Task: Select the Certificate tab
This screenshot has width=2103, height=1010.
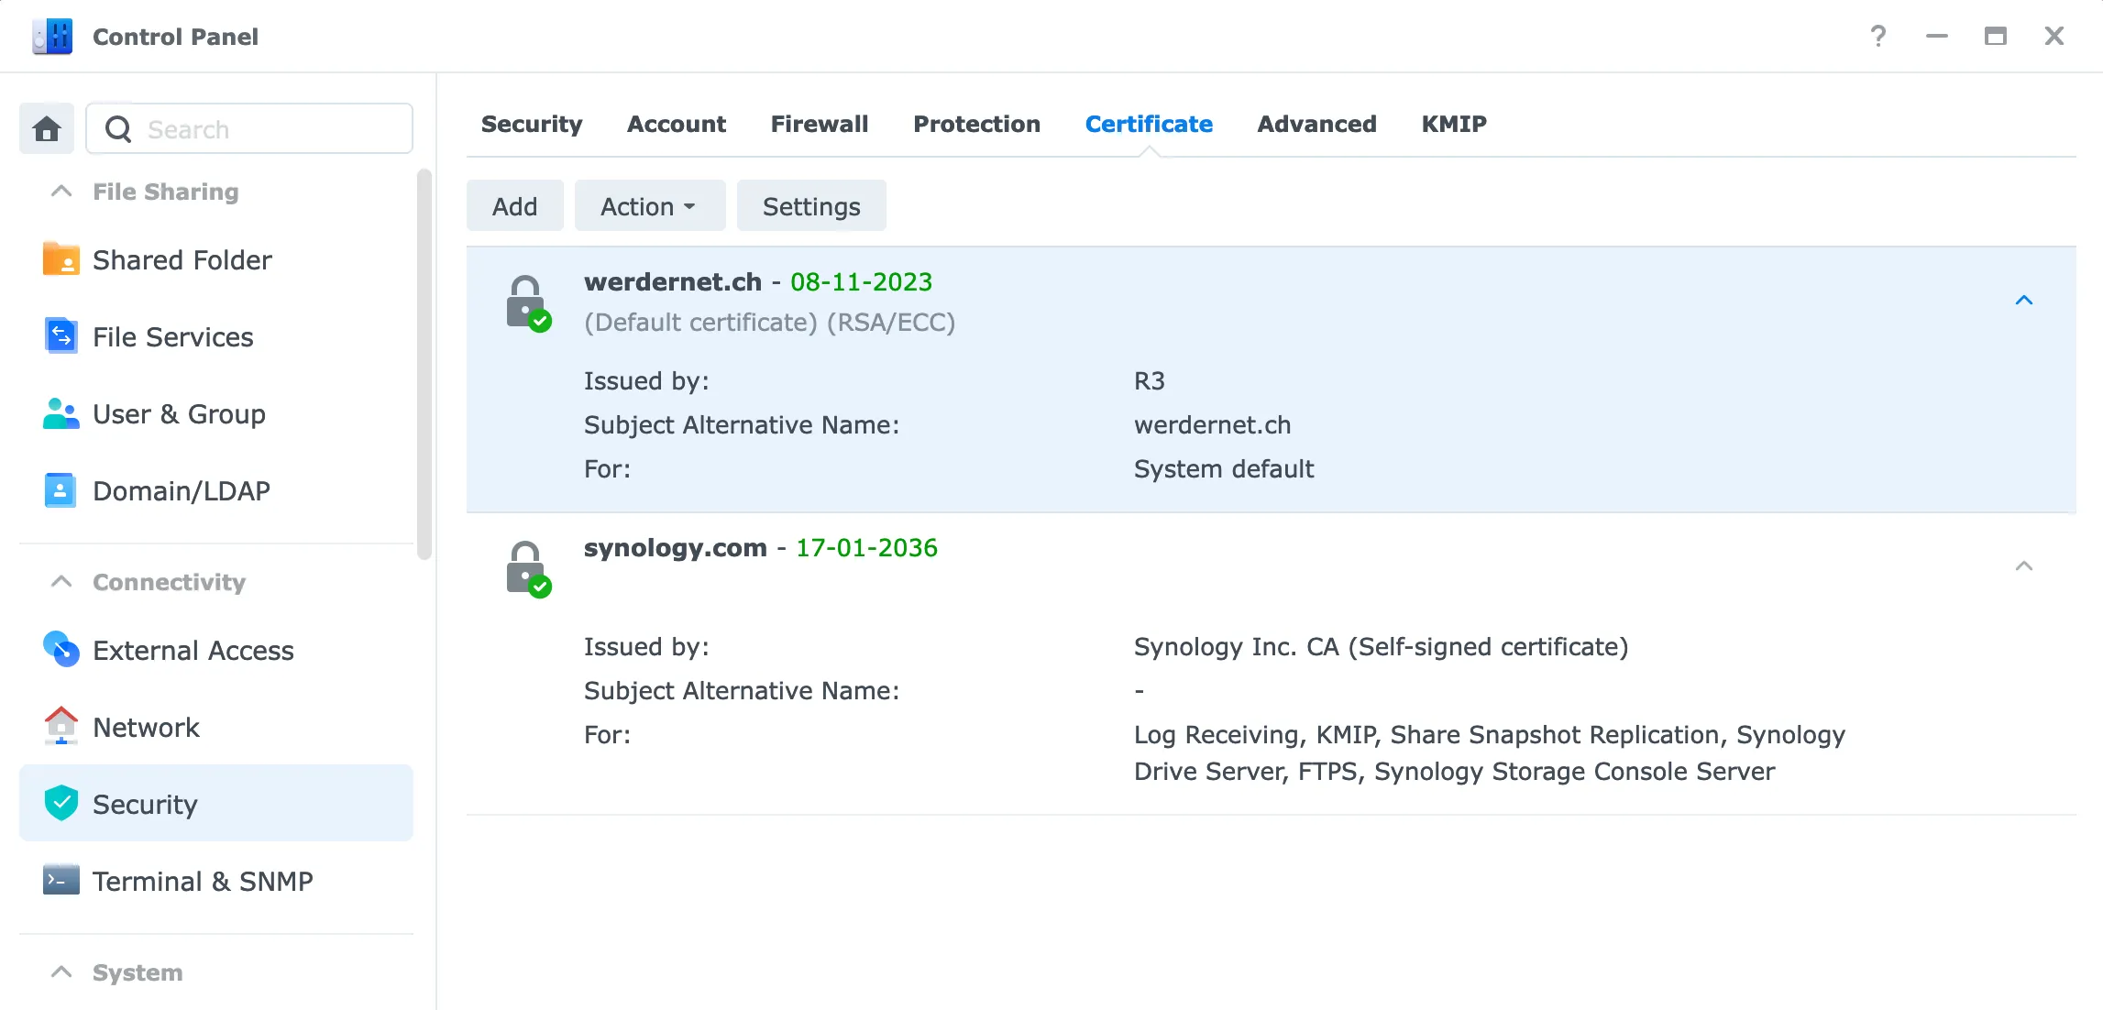Action: [x=1149, y=124]
